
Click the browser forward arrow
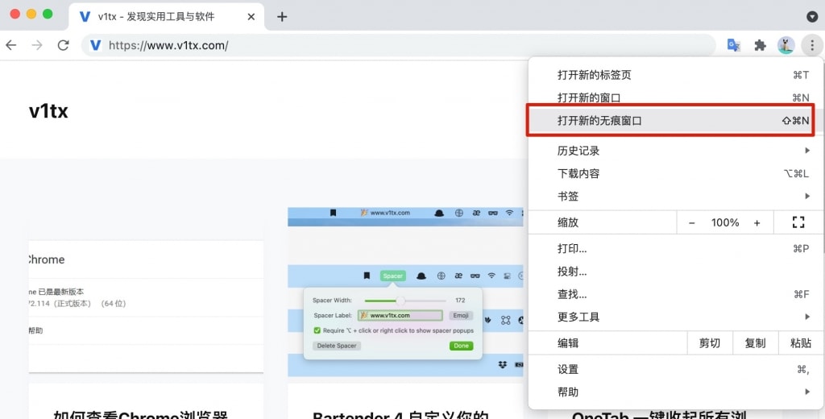tap(37, 45)
